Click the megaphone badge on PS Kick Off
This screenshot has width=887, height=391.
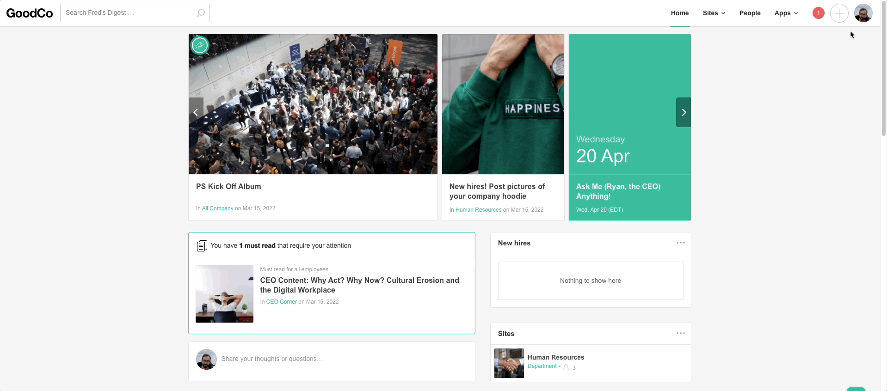[200, 45]
